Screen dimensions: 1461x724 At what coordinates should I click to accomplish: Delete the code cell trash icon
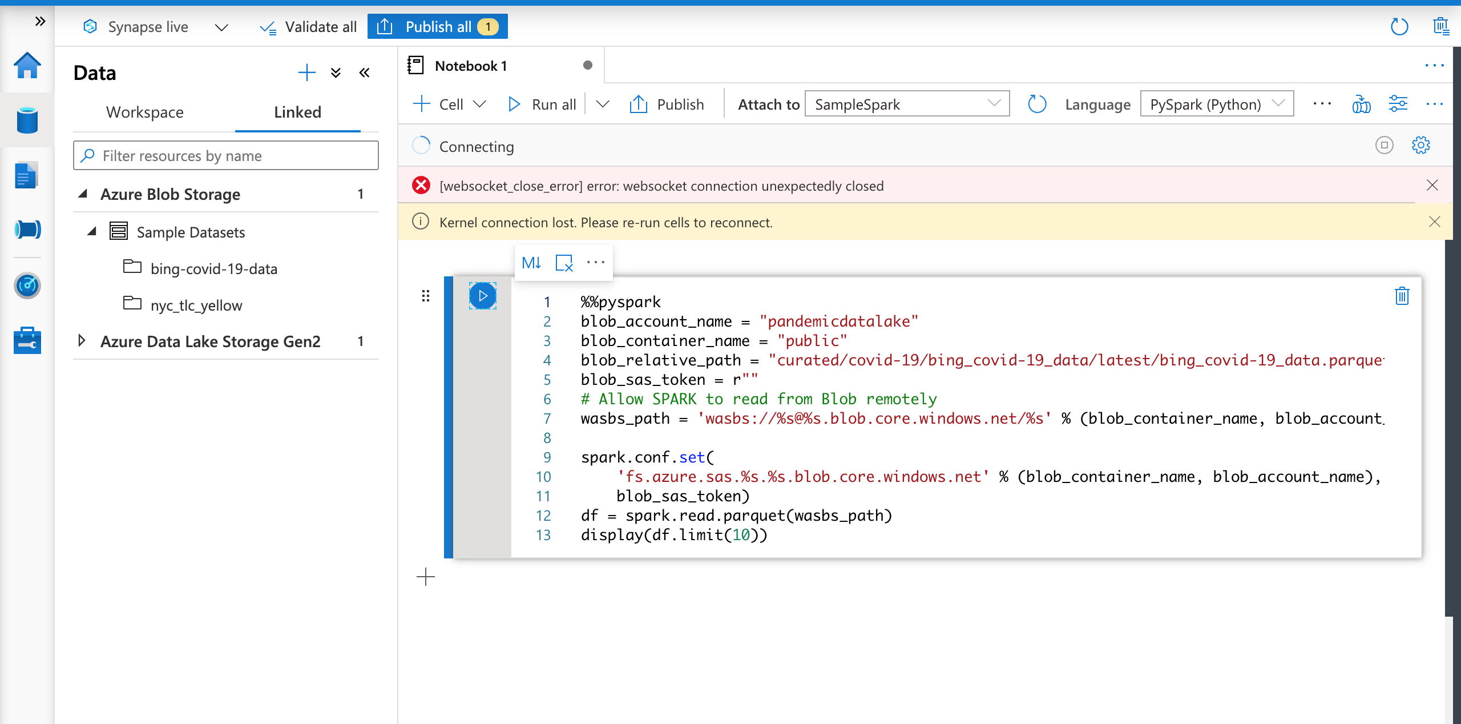[1402, 296]
